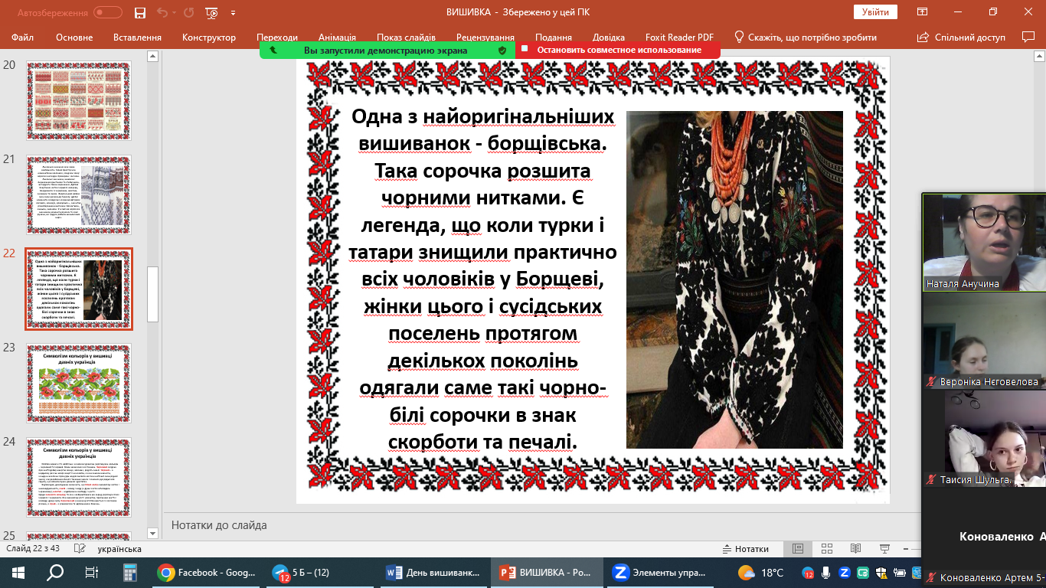Click the Telegram tray icon with badge

click(x=808, y=573)
